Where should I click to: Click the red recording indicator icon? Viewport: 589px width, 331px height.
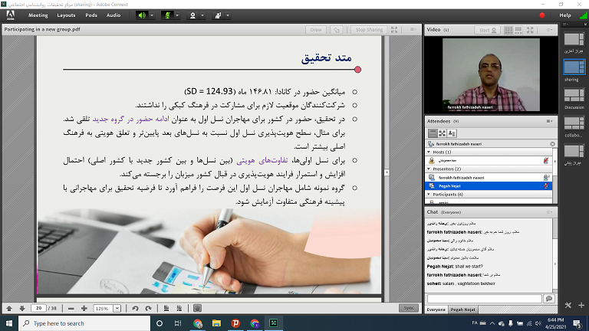click(x=541, y=15)
